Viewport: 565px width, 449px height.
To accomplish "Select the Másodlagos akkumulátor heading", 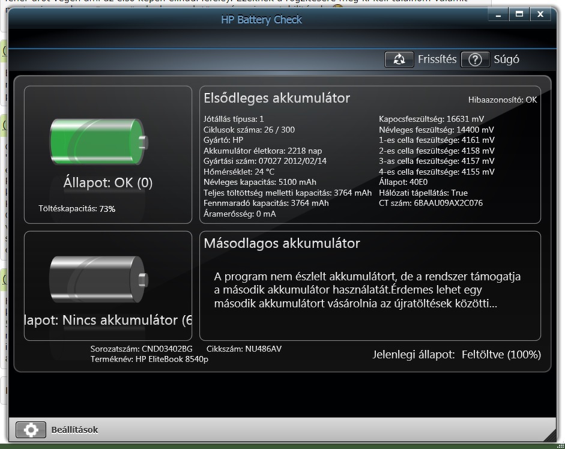I will click(282, 243).
